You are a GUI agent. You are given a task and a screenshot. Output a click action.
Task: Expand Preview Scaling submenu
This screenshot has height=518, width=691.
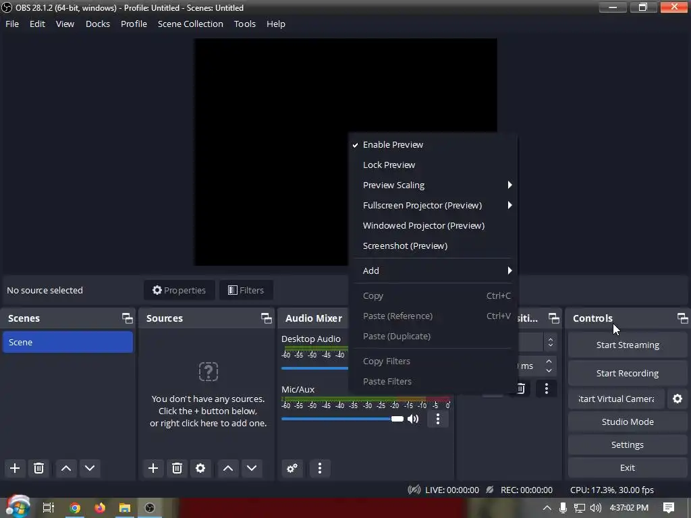point(433,185)
